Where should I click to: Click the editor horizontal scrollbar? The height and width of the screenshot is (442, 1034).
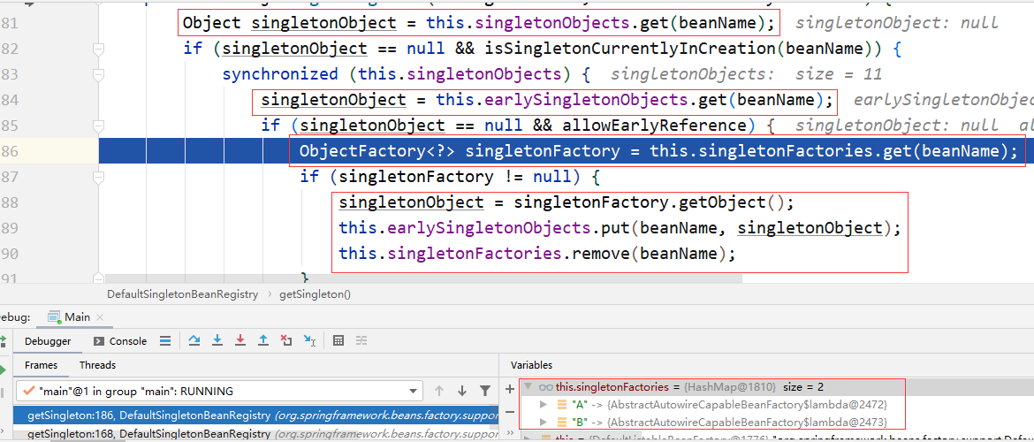pos(424,279)
